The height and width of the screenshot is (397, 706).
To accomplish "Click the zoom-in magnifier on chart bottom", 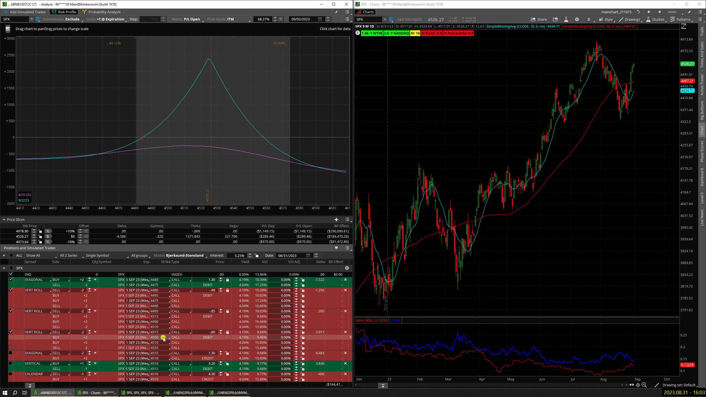I will 644,385.
